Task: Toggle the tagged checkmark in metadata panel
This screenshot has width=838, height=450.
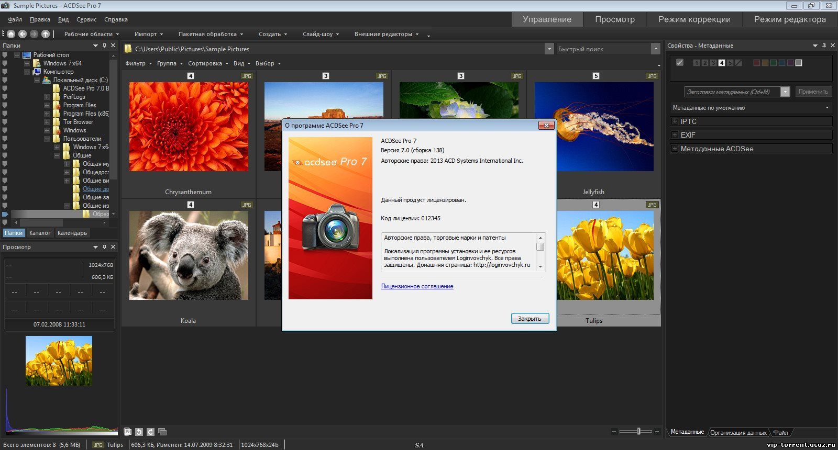Action: [x=680, y=63]
